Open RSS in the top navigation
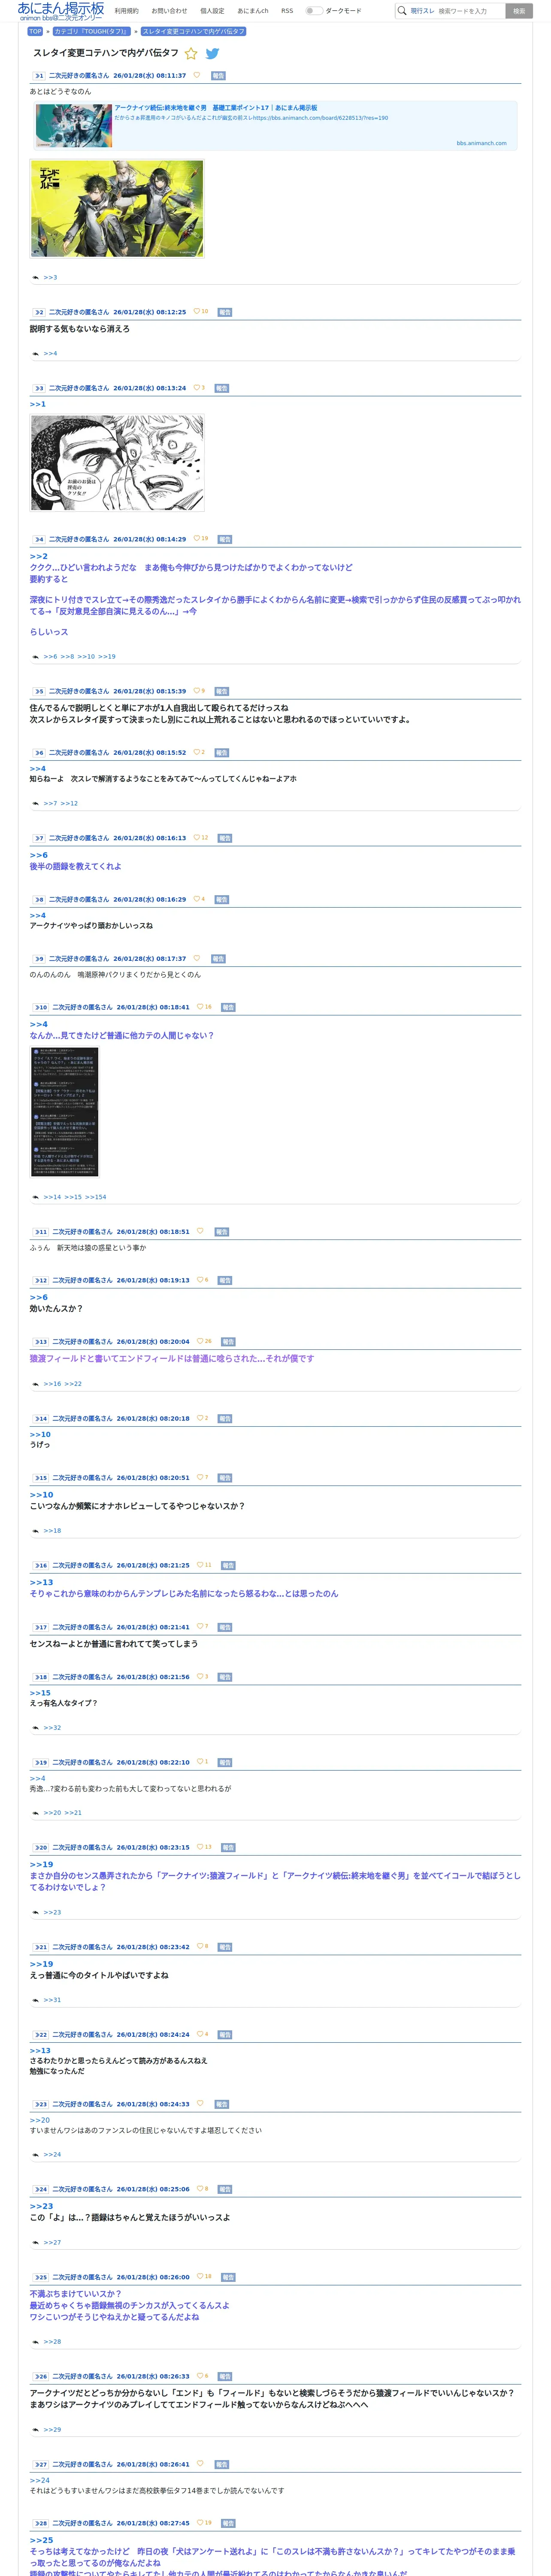The image size is (551, 2576). point(287,11)
